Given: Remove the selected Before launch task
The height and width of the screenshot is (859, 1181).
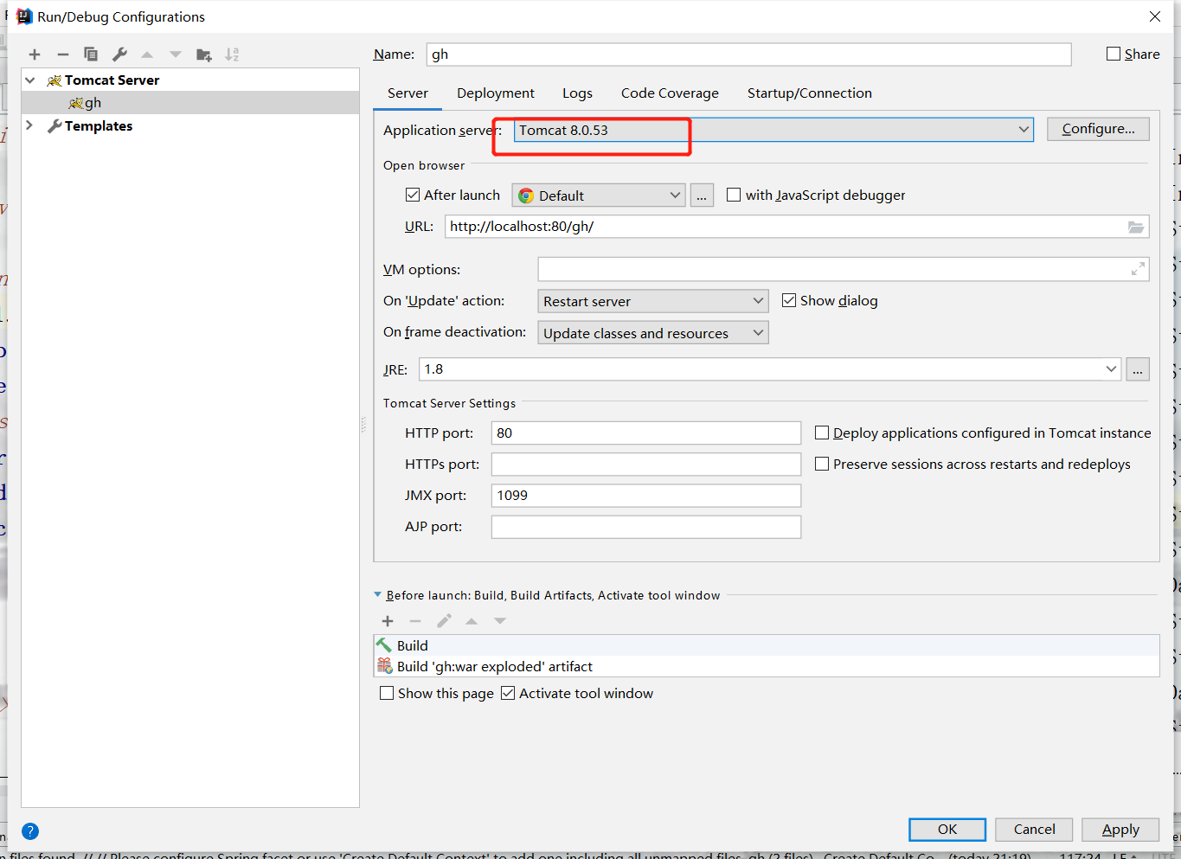Looking at the screenshot, I should pyautogui.click(x=415, y=621).
